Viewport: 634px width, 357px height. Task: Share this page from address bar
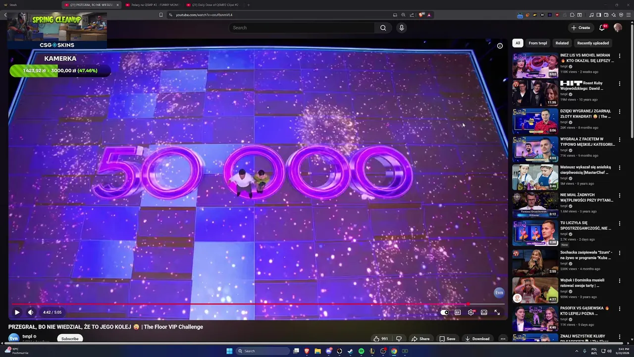point(412,15)
